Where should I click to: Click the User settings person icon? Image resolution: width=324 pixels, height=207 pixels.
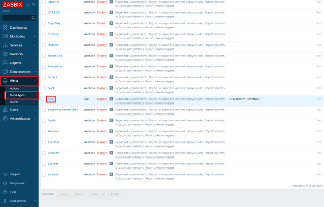5,201
